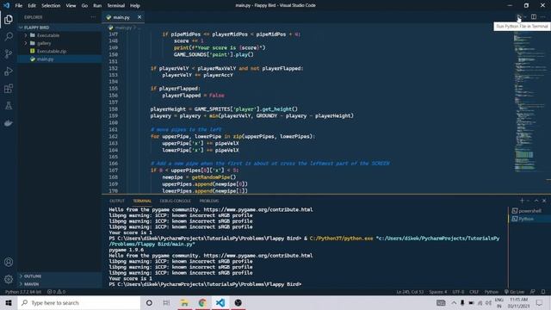Open notifications bell in status bar
The width and height of the screenshot is (551, 310).
(543, 292)
